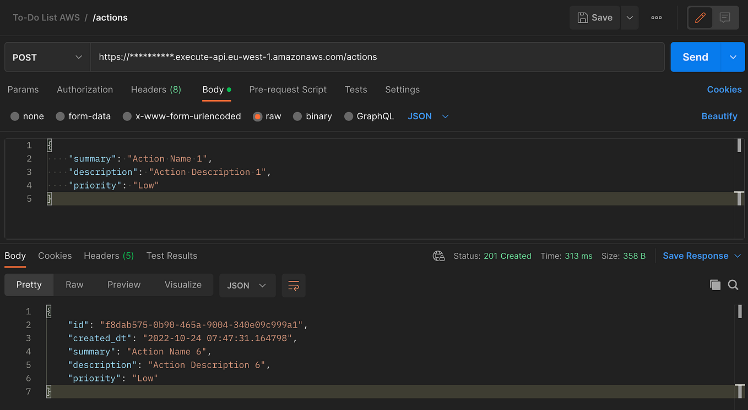Open search in the response body

(x=733, y=285)
